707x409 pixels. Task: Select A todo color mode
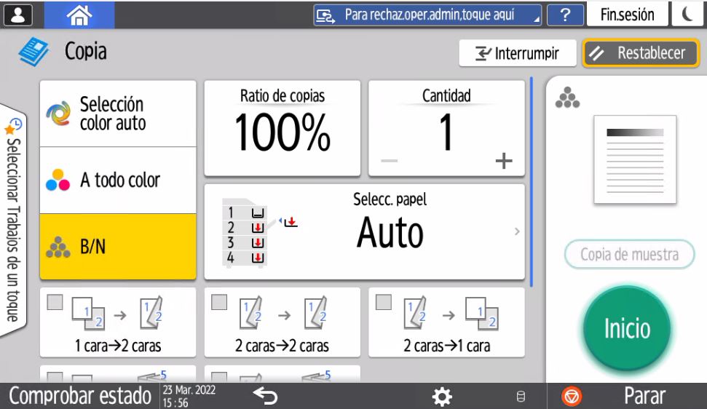(x=118, y=180)
